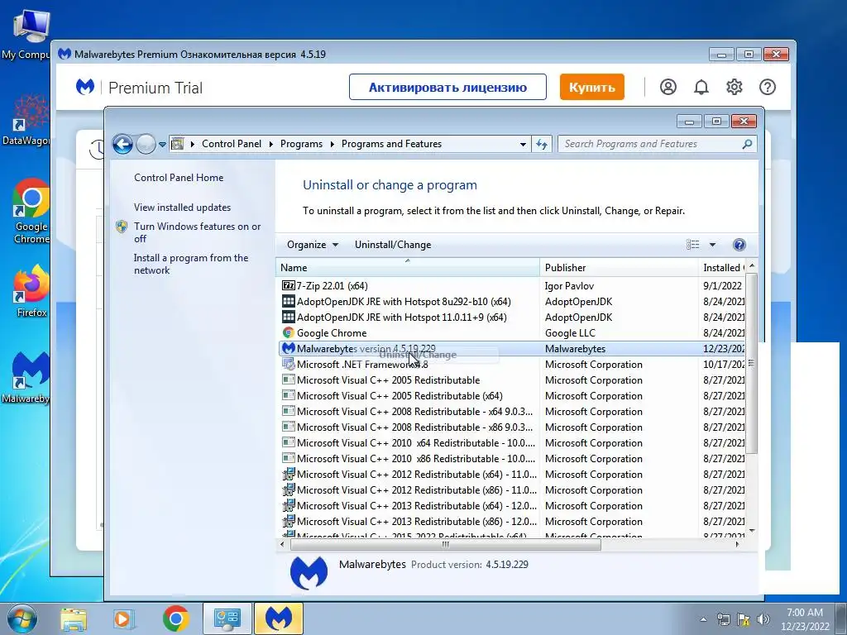This screenshot has width=847, height=635.
Task: Click Google LLC publisher cell
Action: 570,332
